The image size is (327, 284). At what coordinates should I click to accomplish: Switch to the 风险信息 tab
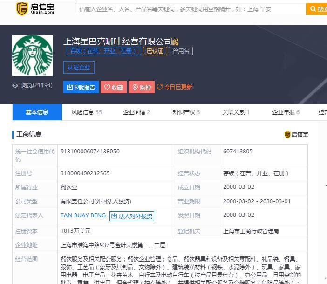pyautogui.click(x=87, y=112)
